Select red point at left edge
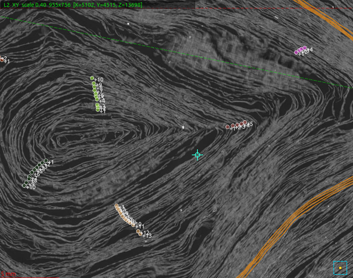Viewport: 353px width, 278px height. click(x=1, y=60)
